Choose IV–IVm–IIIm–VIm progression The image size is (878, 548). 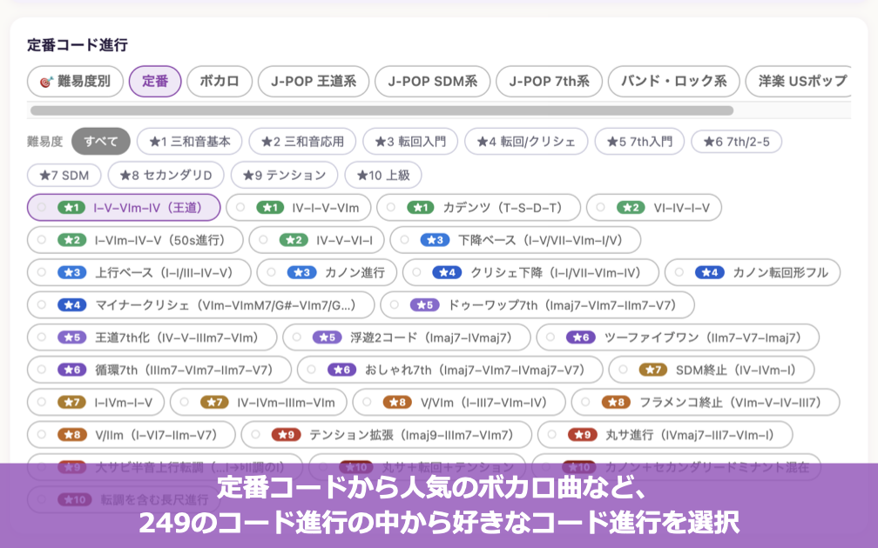258,402
